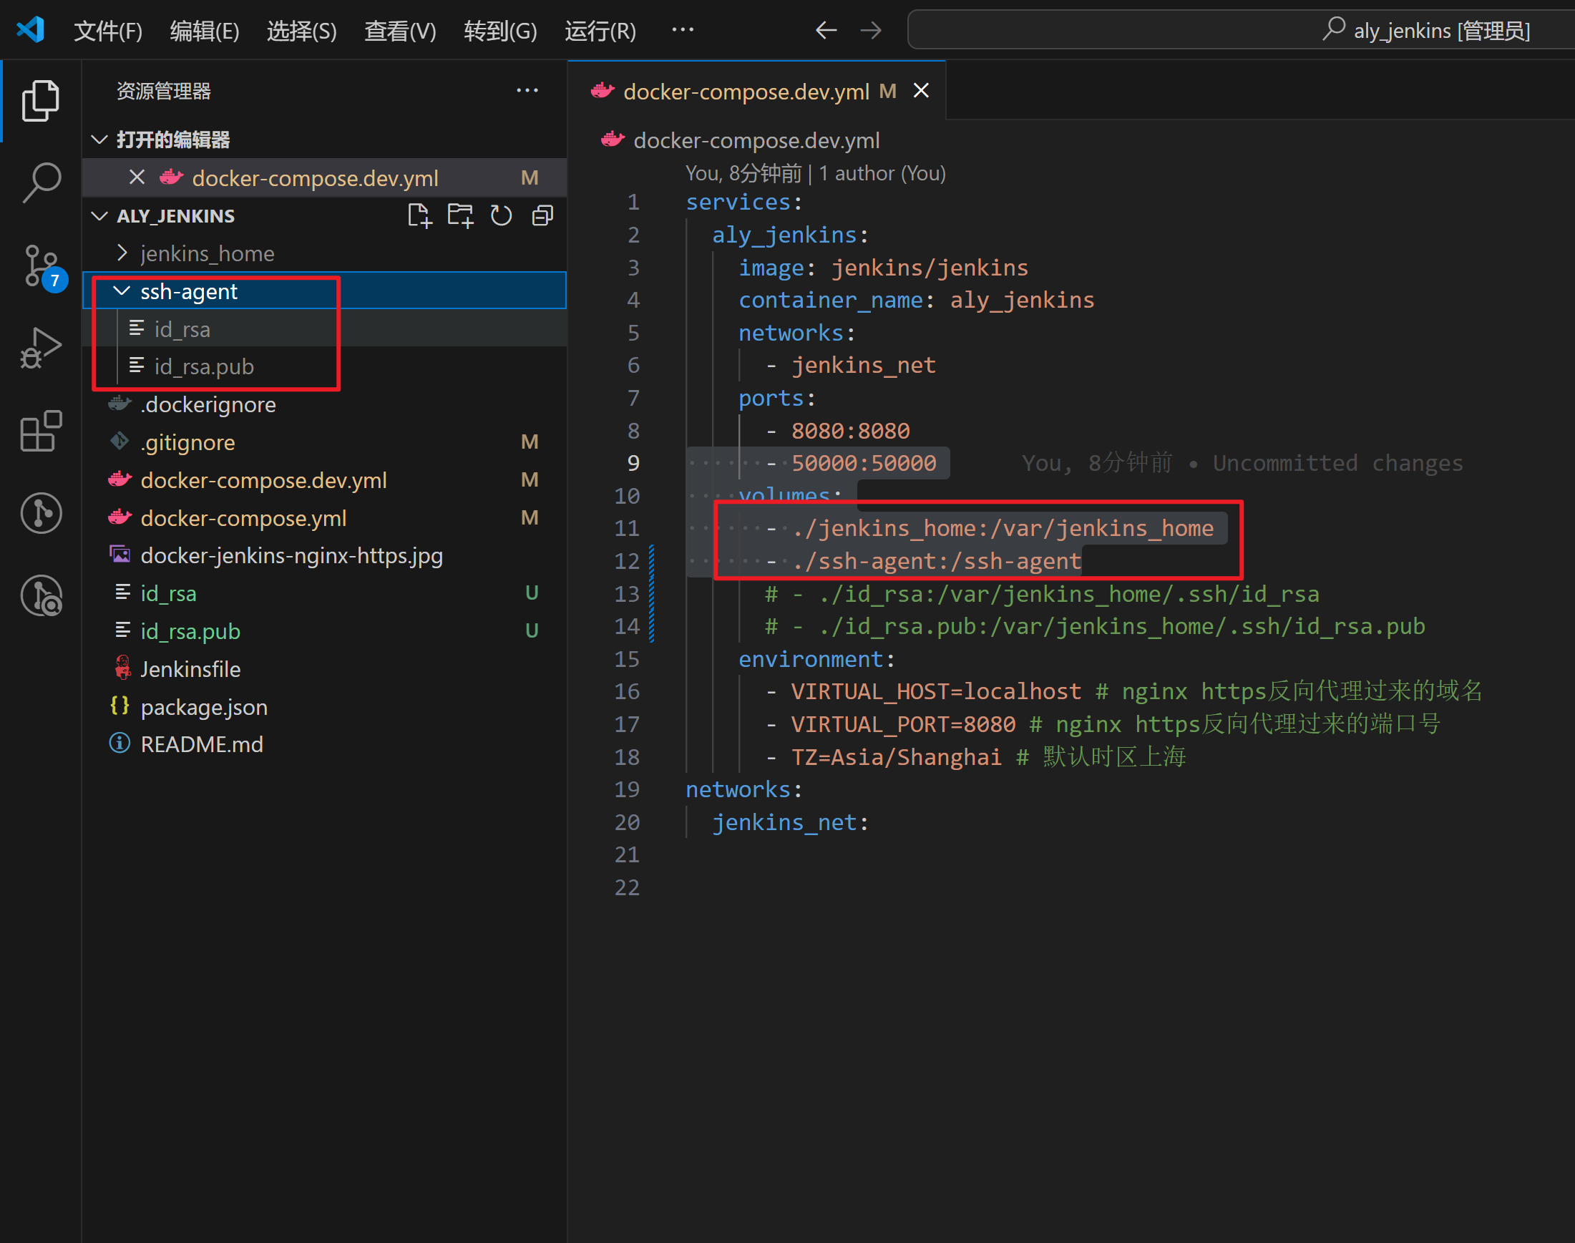Open docker-compose.dev.yml in file tree
Screen dimensions: 1575x1243
tap(325, 480)
